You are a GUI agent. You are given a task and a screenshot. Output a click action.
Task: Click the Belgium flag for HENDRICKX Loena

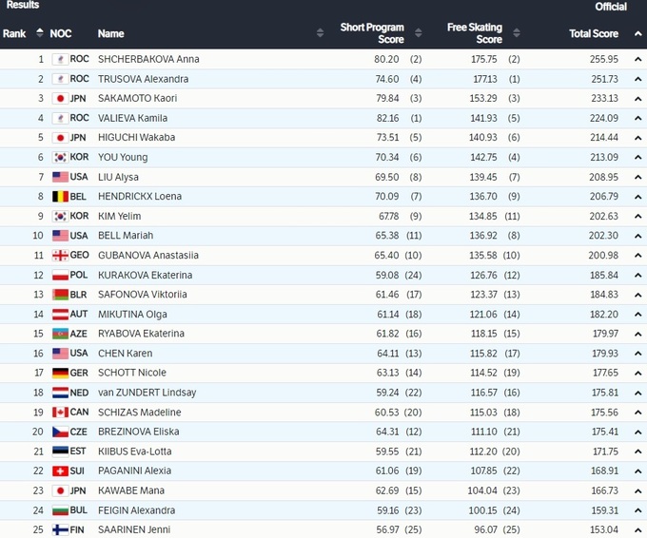59,197
